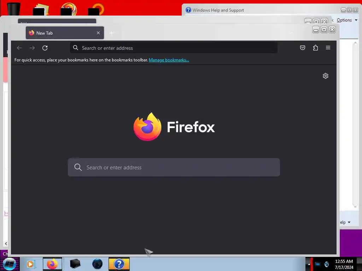Open the dark globe taskbar icon
362x271 pixels.
point(97,264)
